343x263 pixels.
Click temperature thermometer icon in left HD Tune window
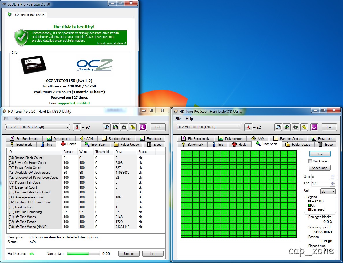coord(77,127)
